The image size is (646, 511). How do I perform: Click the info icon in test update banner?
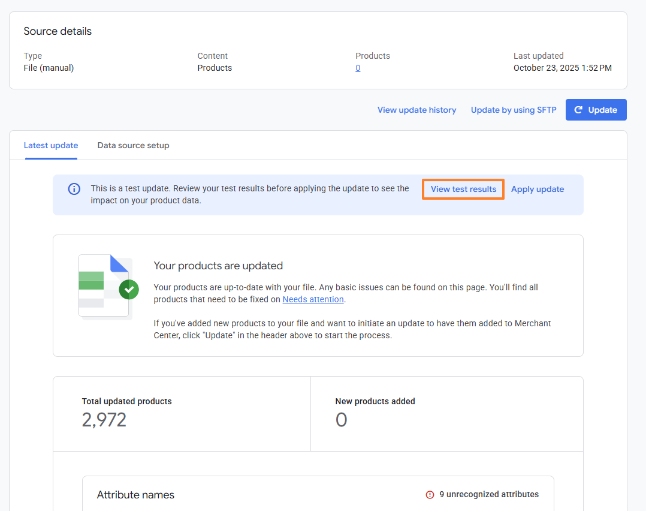(x=74, y=189)
